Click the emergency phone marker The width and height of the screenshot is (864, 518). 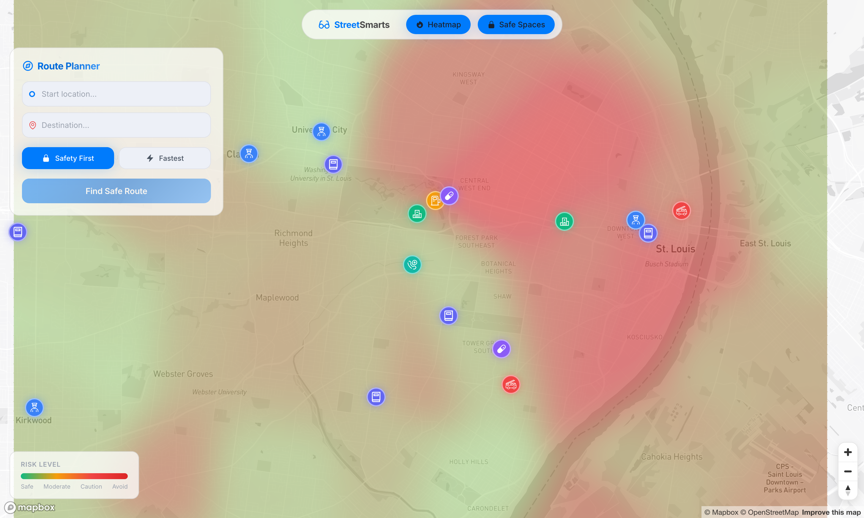412,265
